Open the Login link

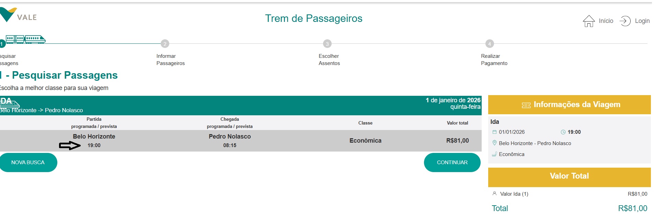click(642, 21)
